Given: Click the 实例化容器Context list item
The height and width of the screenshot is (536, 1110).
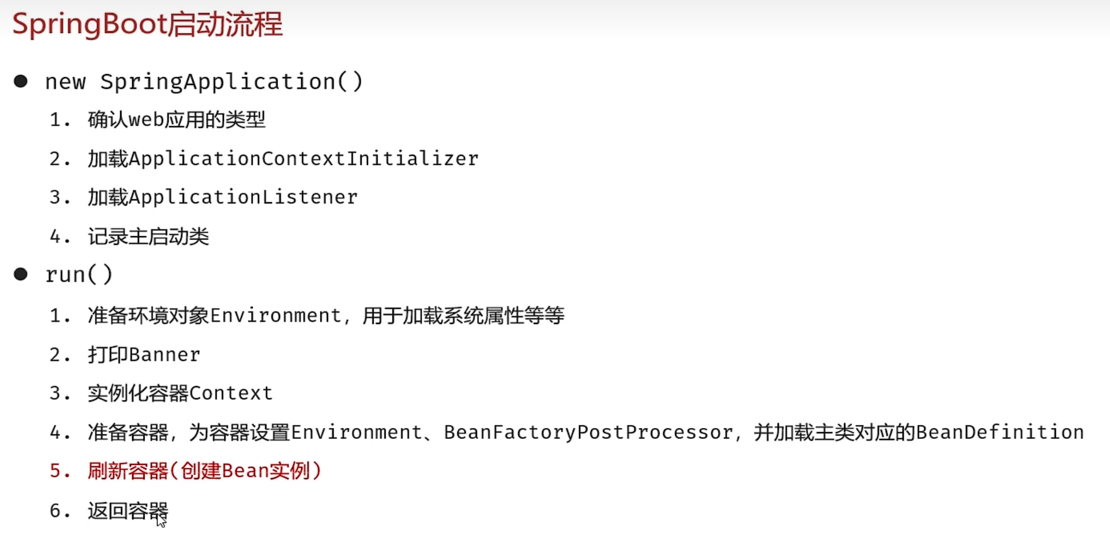Looking at the screenshot, I should pos(180,393).
